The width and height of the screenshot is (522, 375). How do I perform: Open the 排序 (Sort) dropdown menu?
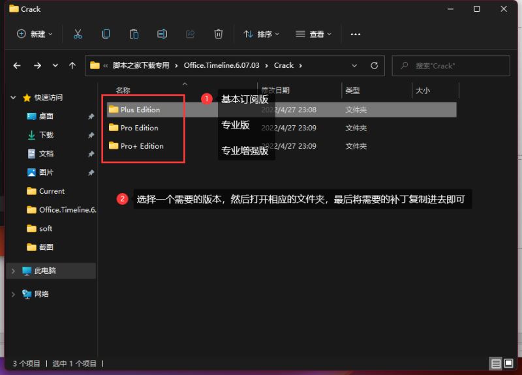point(261,34)
